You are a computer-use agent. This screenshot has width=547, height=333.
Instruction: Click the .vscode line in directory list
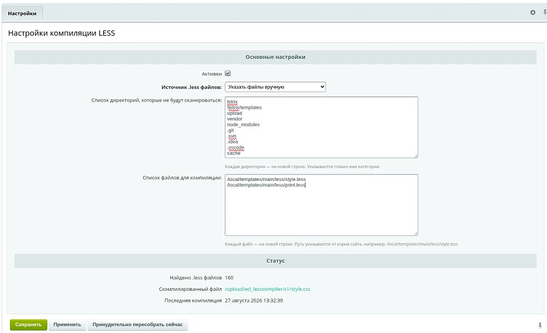(235, 148)
